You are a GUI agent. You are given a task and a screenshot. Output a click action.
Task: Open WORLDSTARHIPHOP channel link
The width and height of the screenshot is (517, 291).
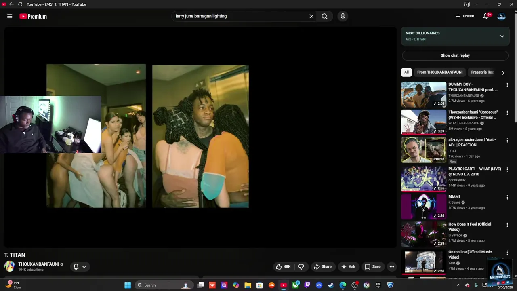click(x=464, y=123)
